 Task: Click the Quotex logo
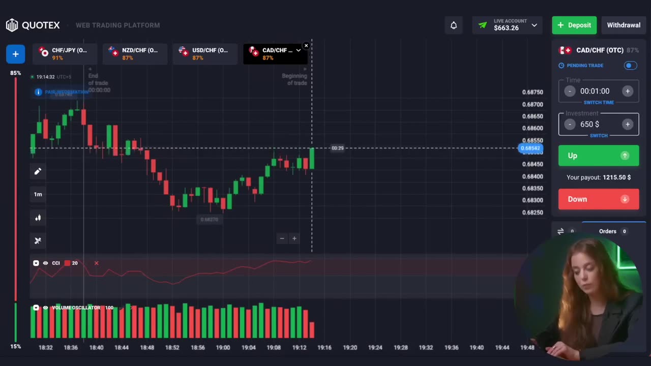tap(33, 25)
